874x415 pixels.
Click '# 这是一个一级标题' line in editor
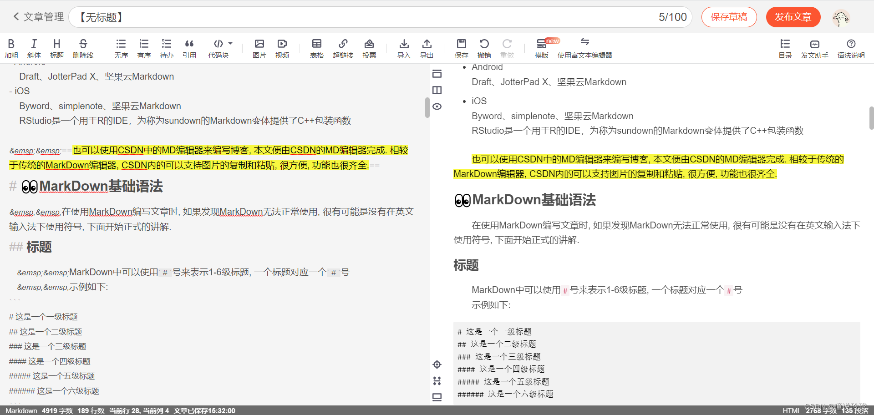click(x=43, y=317)
